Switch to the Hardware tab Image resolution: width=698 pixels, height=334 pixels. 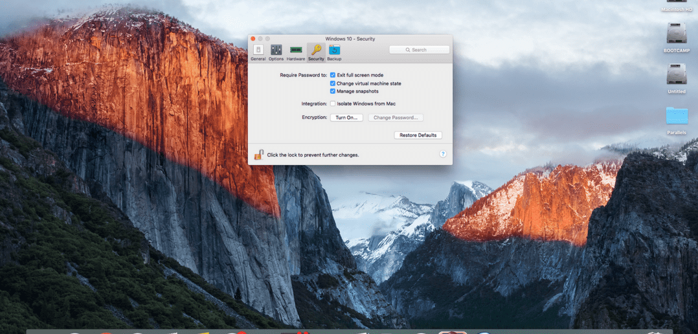(295, 52)
